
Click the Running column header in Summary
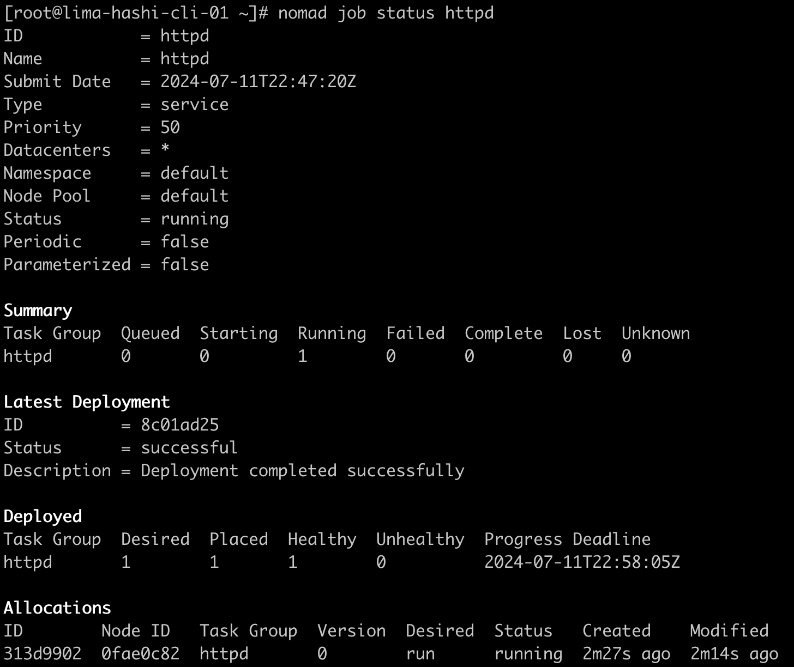click(332, 333)
